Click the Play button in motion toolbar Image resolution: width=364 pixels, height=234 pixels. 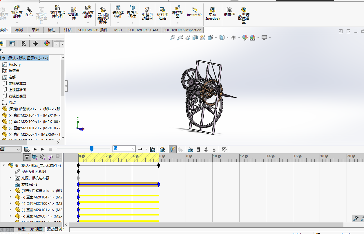coord(42,149)
